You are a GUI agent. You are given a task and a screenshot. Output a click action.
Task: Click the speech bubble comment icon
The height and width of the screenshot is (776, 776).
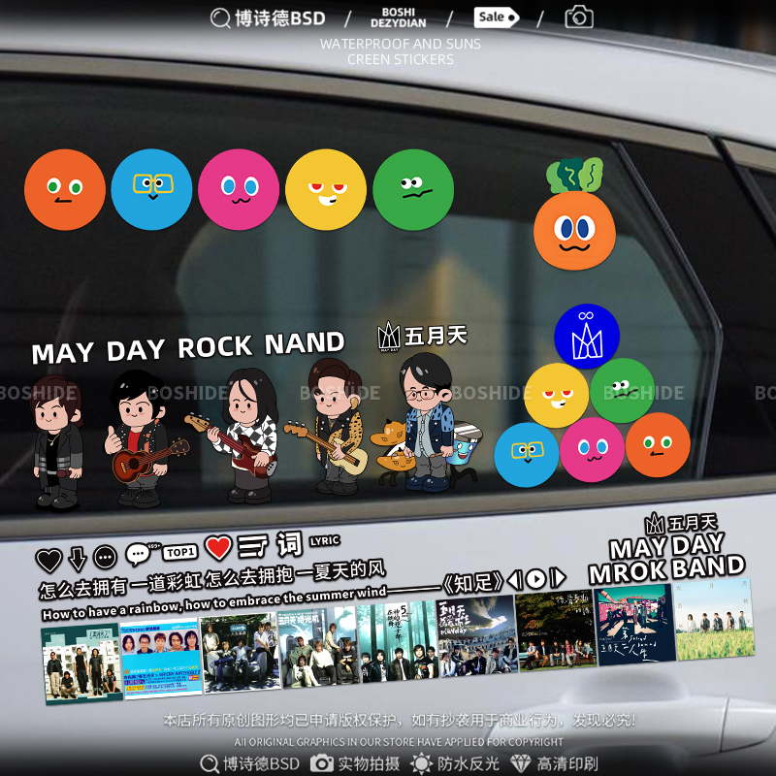(x=138, y=554)
